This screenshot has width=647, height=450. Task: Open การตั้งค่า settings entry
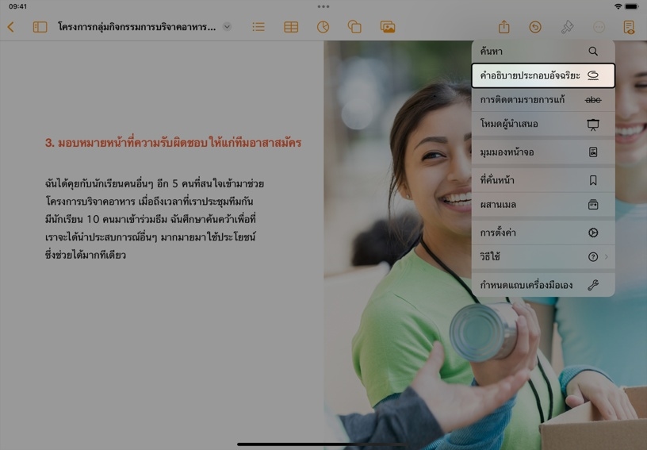542,233
